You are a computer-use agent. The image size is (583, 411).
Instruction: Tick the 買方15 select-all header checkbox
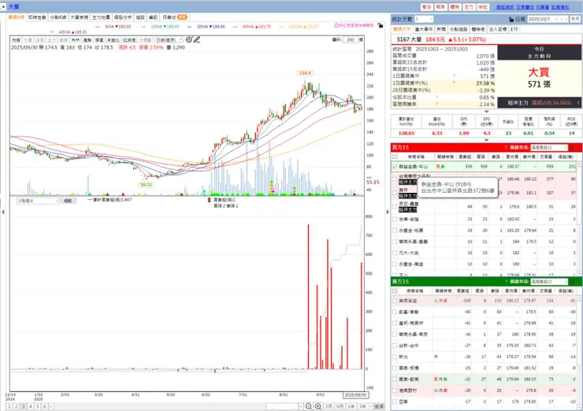(x=395, y=157)
